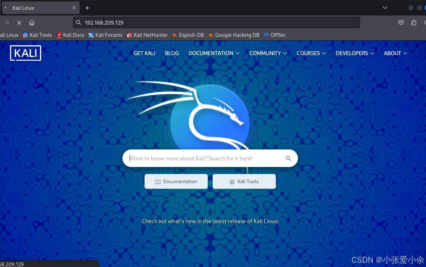Open the Kali Forums bookmark
The height and width of the screenshot is (267, 426).
105,35
